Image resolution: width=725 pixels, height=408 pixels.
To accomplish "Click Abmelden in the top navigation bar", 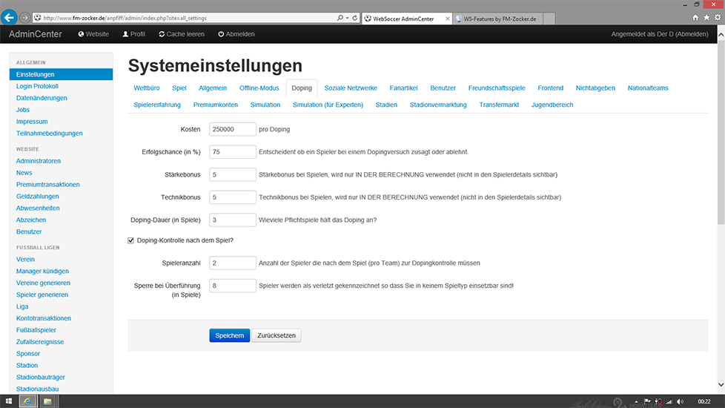I will pyautogui.click(x=236, y=34).
